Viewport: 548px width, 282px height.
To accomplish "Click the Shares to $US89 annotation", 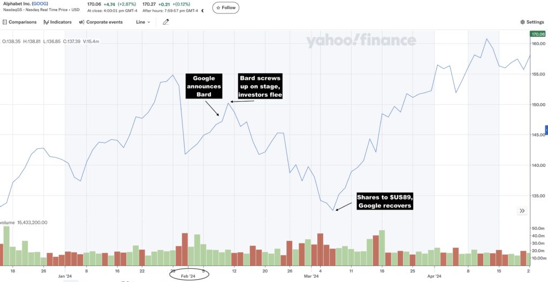I will 385,201.
